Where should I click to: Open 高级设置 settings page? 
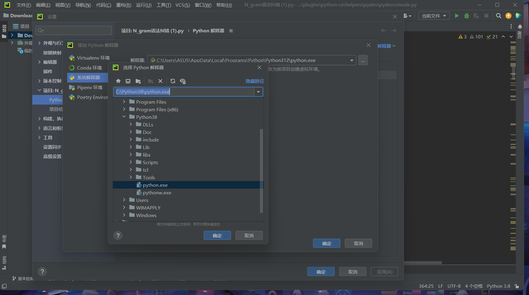tap(52, 156)
